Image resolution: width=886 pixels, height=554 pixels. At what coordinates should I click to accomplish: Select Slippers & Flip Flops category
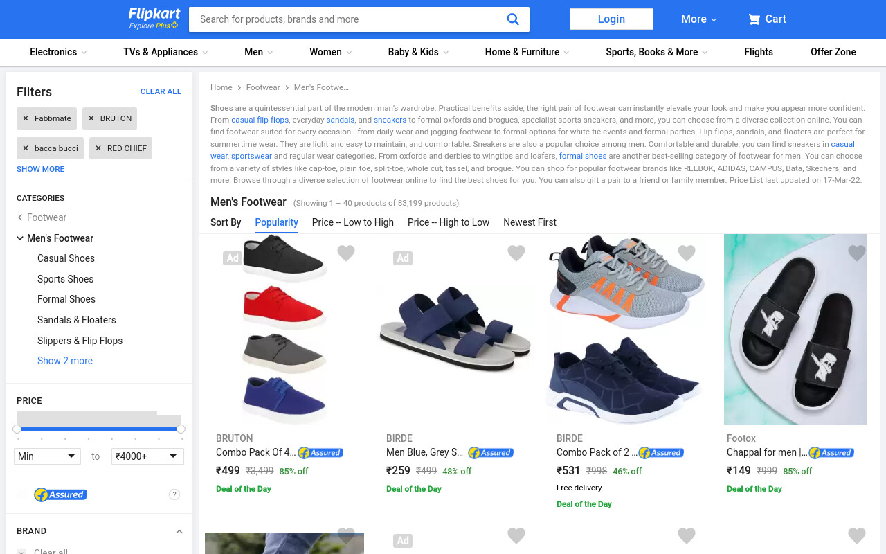click(80, 341)
